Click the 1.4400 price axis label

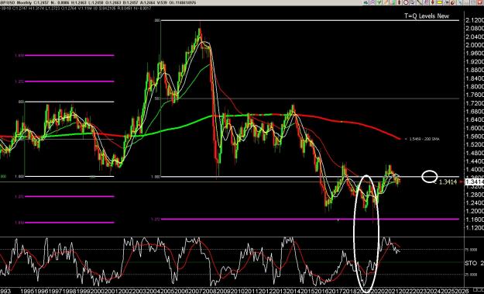tap(475, 161)
